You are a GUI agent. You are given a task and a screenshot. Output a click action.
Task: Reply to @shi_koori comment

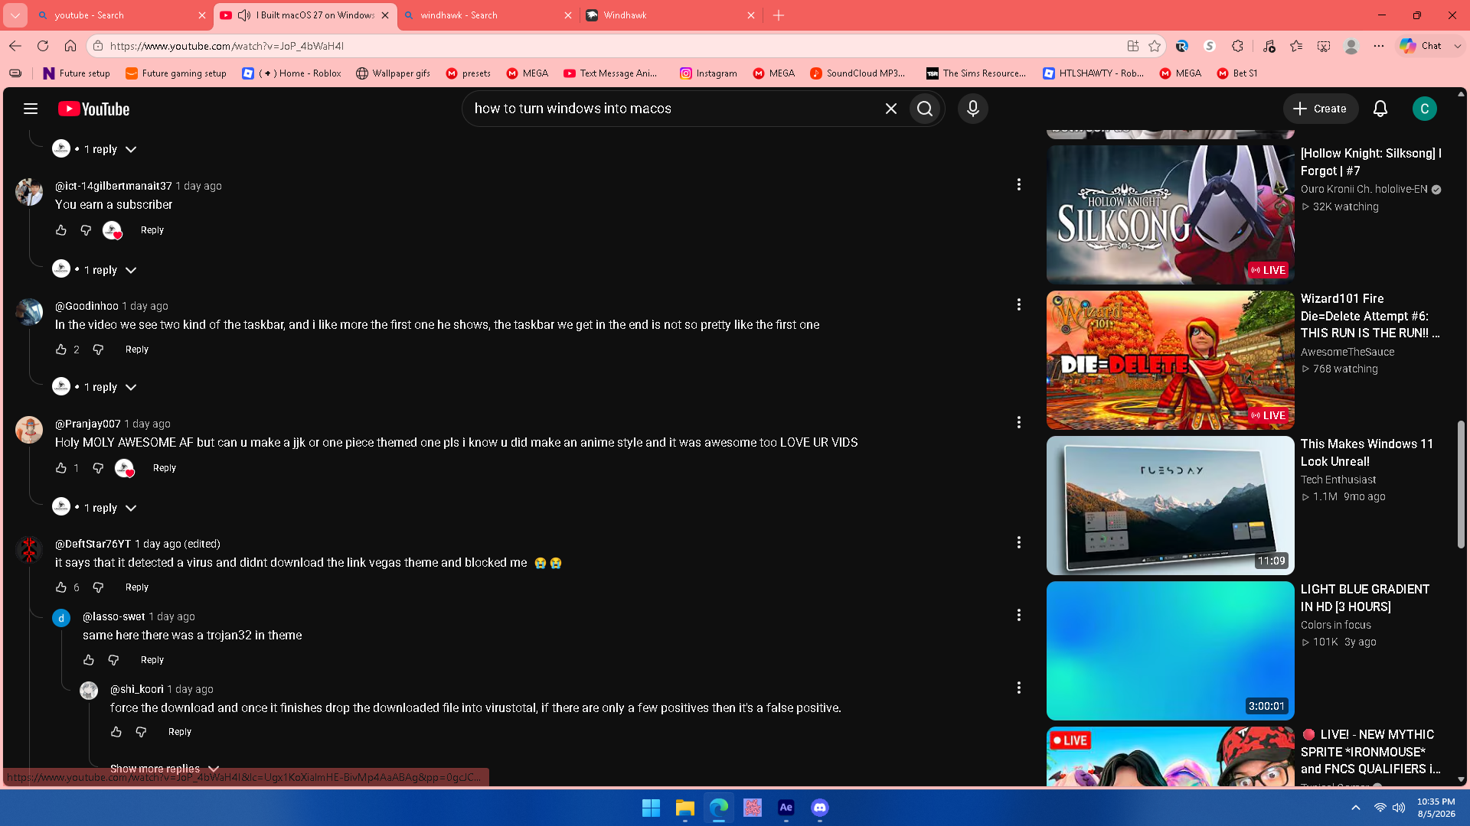pos(180,732)
